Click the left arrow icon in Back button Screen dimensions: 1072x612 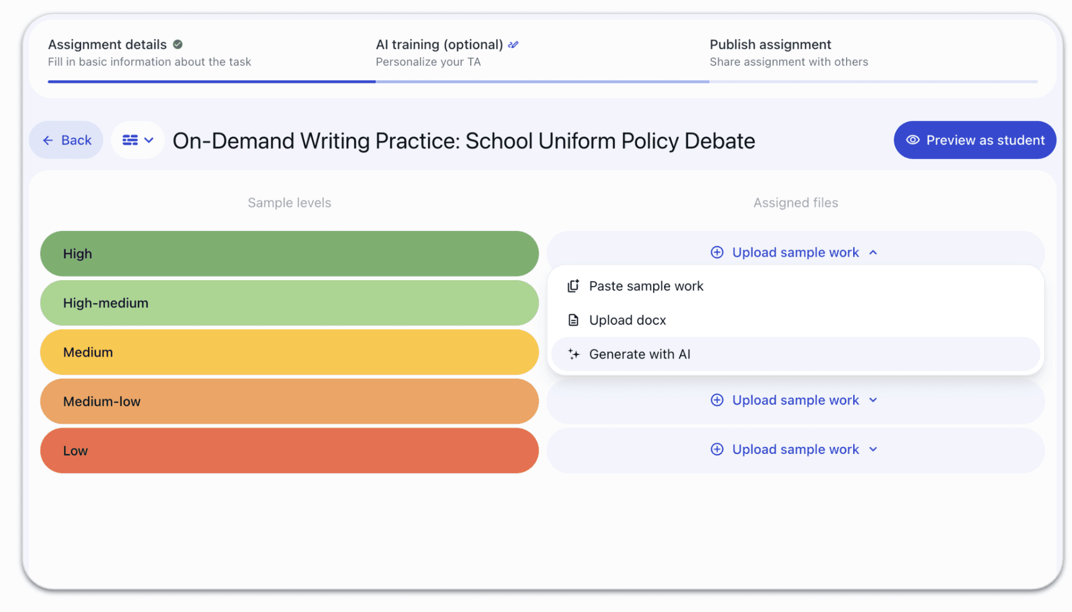point(48,140)
